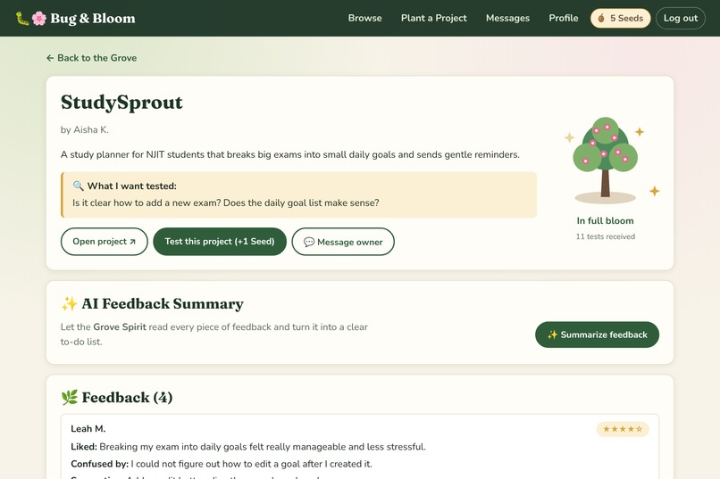Open Messages from the navigation bar

pyautogui.click(x=507, y=19)
